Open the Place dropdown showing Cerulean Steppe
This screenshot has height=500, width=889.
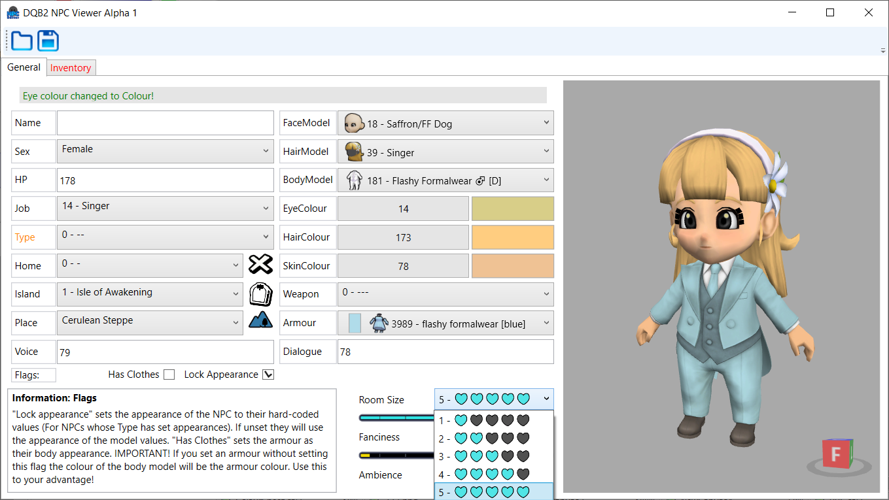tap(150, 322)
